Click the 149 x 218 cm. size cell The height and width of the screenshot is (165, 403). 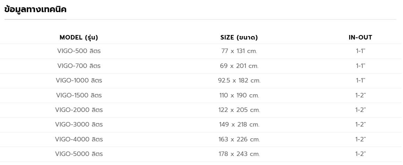239,124
